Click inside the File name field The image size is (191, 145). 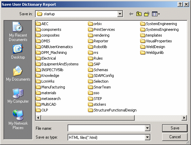tap(106, 128)
